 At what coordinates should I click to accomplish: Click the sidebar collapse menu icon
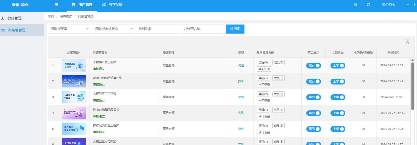[x=56, y=5]
